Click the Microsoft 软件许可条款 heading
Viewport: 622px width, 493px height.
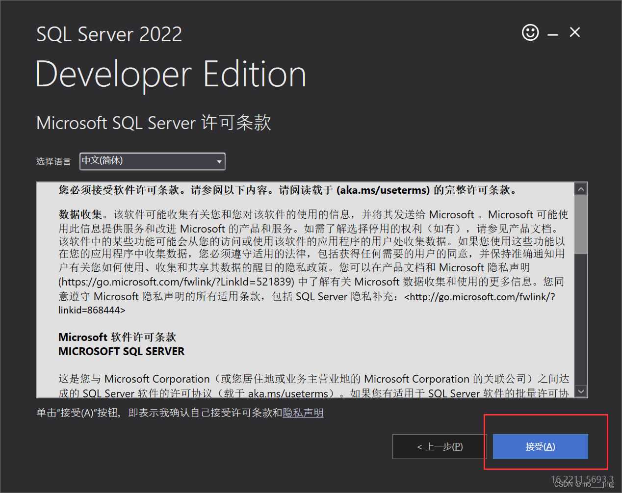pyautogui.click(x=117, y=337)
